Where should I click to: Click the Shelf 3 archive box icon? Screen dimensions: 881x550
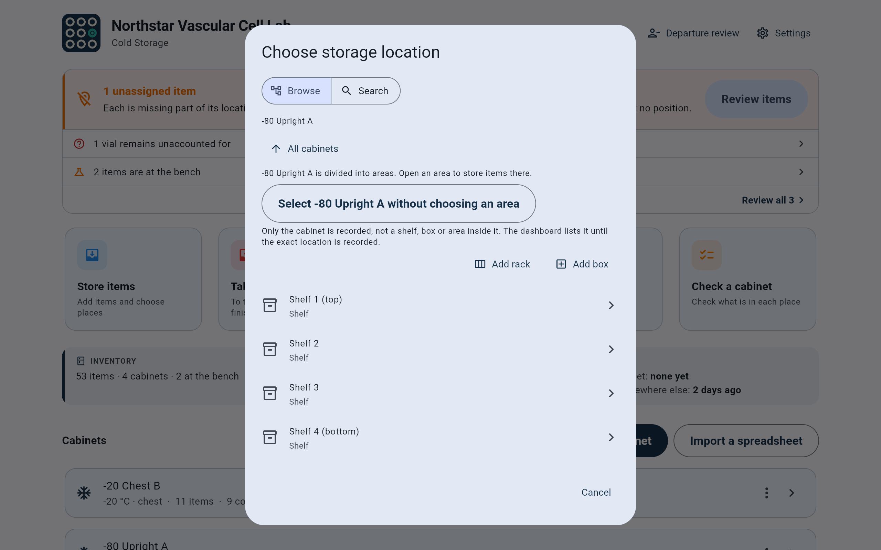pos(270,394)
